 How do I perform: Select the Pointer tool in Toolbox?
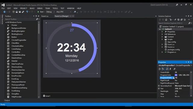[14, 25]
